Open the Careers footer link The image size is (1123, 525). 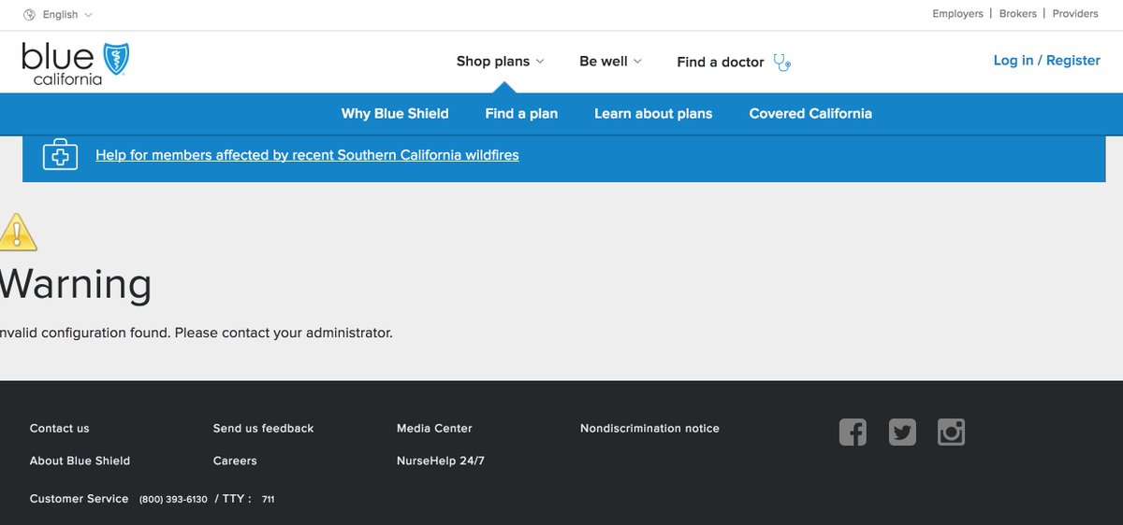tap(235, 461)
